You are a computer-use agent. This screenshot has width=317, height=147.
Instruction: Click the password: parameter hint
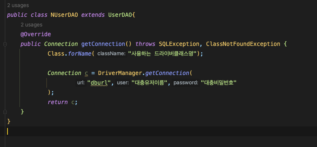(x=185, y=82)
